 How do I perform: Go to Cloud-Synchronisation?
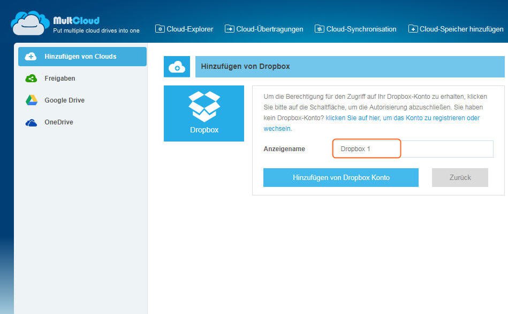tap(361, 29)
